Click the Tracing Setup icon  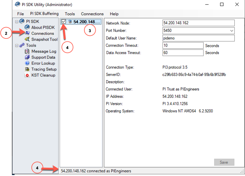[x=28, y=69]
